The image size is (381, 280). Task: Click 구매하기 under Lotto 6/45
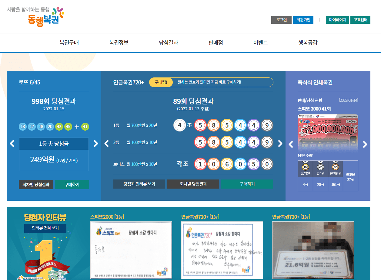click(72, 185)
